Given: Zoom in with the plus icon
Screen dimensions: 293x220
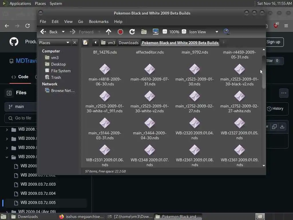Looking at the screenshot, I should (x=184, y=32).
